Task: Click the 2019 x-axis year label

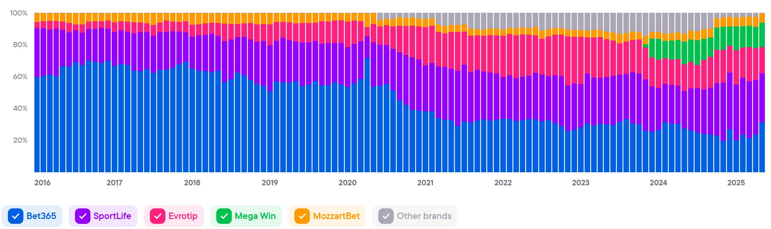Action: click(270, 183)
